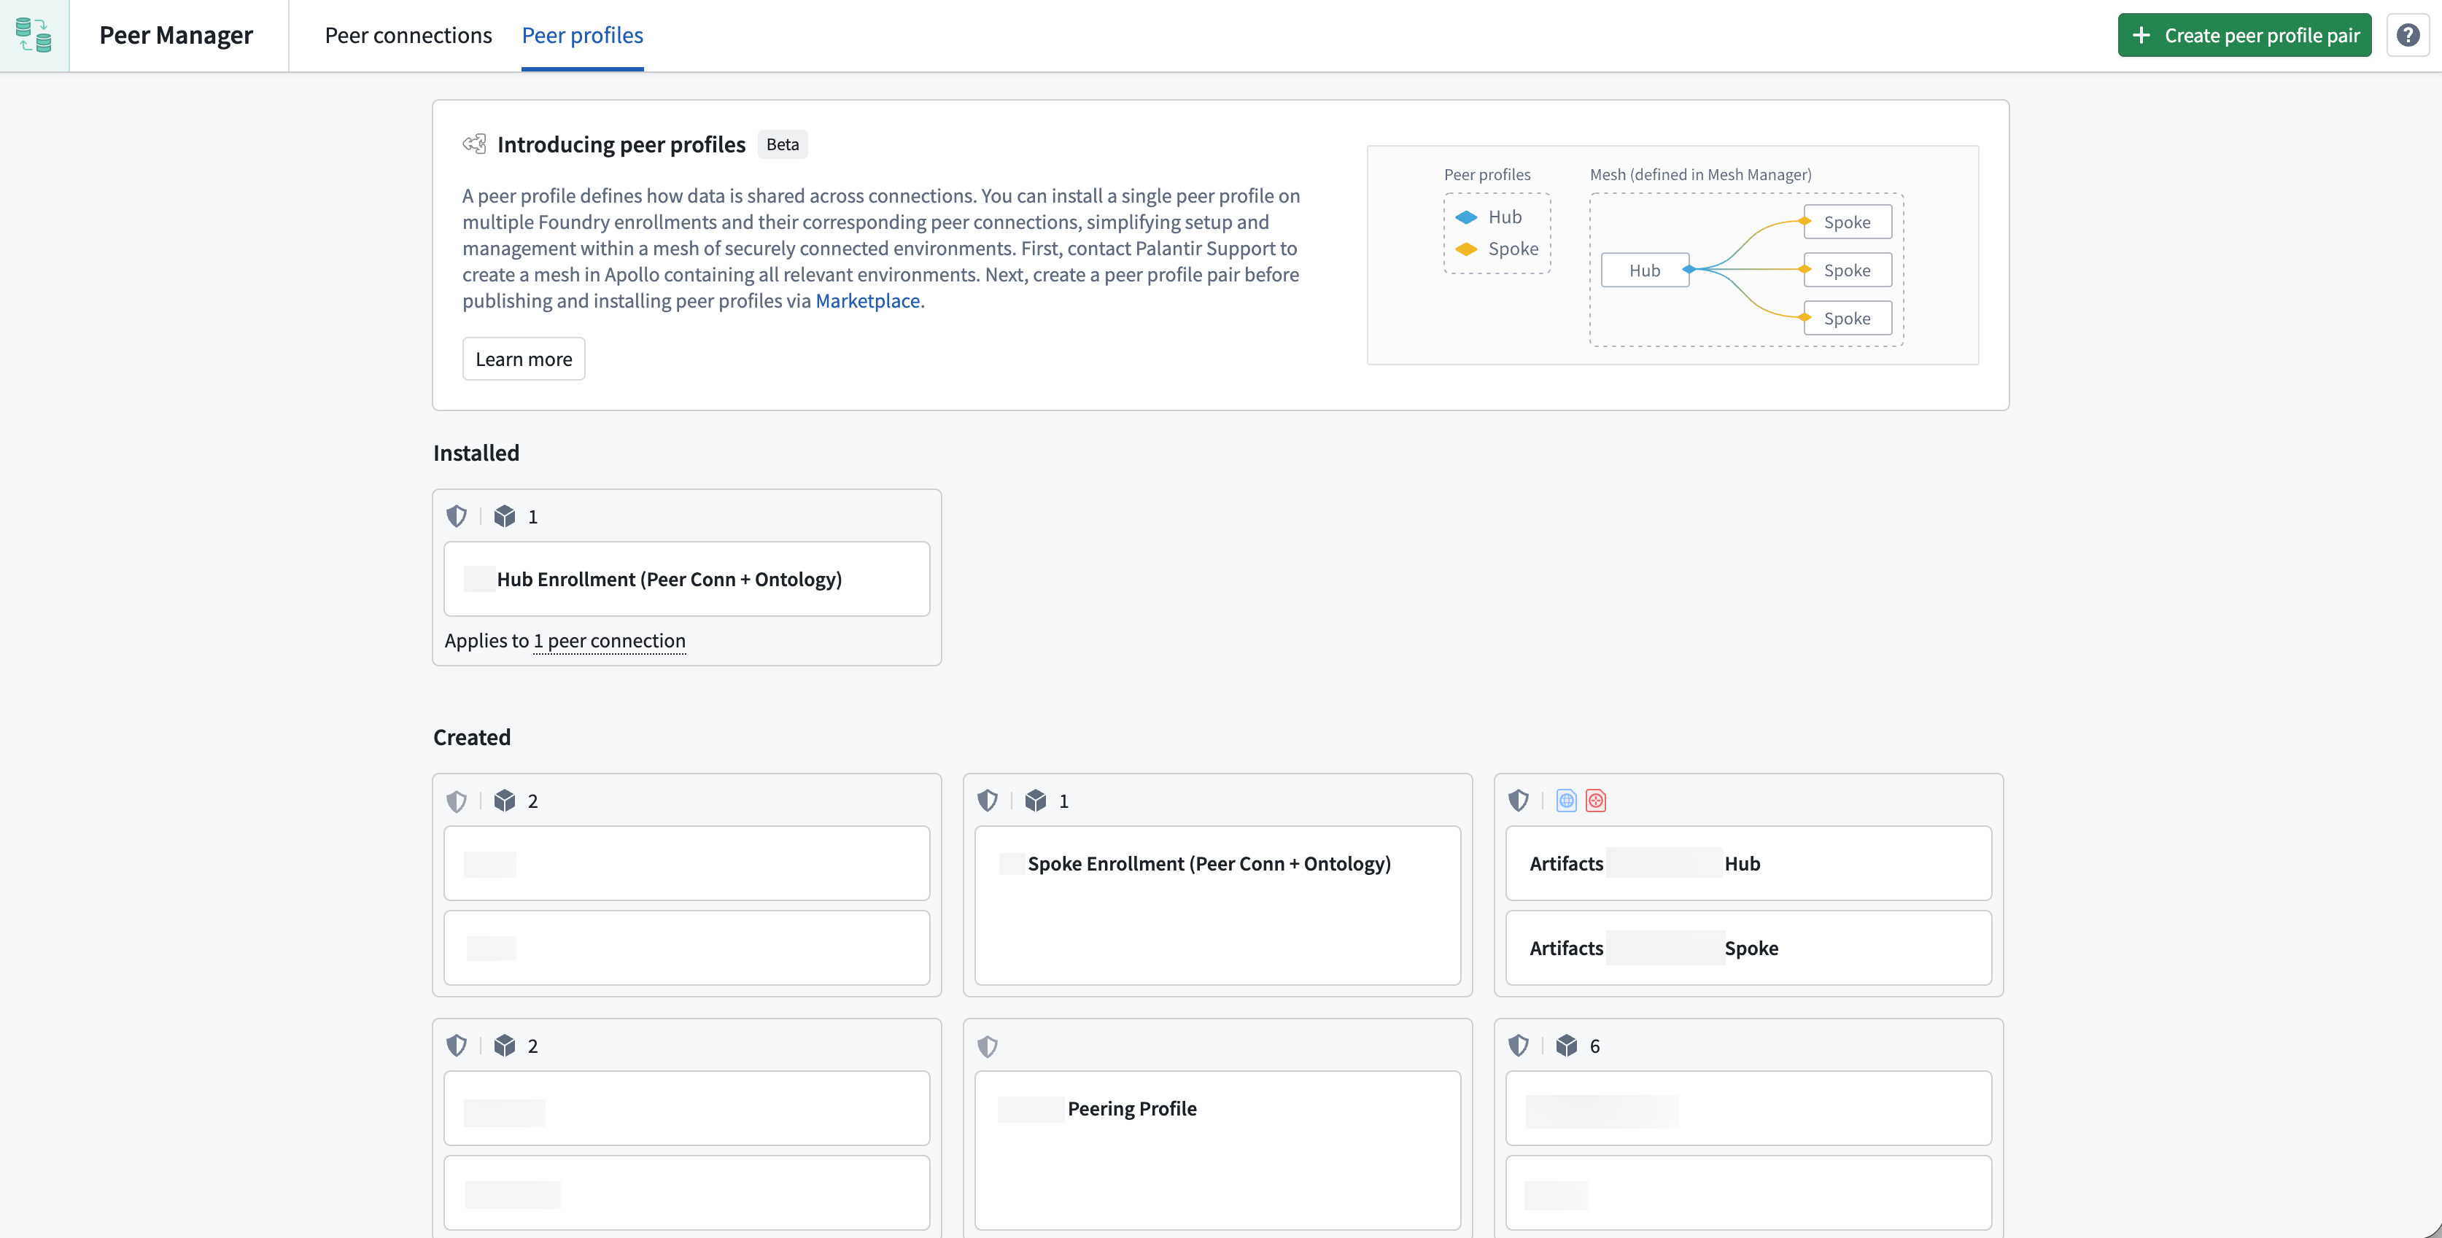Click shield icon on card with 6 packages
The height and width of the screenshot is (1238, 2442).
1519,1046
